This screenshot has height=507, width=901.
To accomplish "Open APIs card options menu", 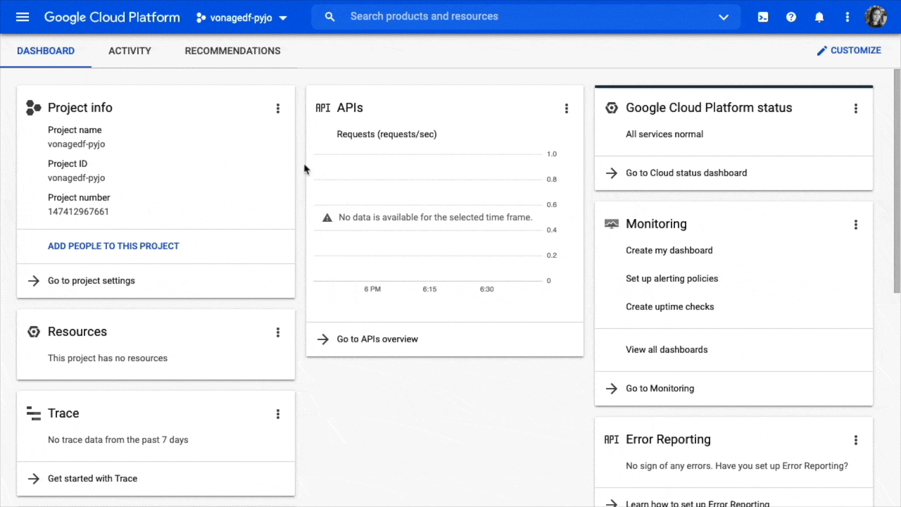I will (x=566, y=108).
